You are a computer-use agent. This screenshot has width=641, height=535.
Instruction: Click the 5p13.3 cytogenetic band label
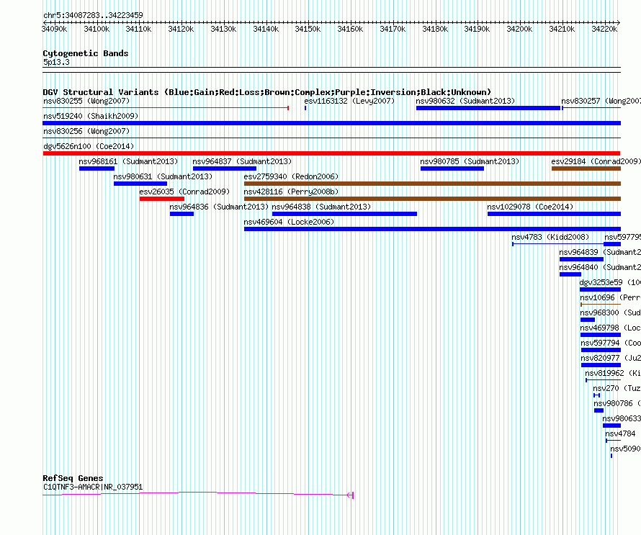[56, 62]
